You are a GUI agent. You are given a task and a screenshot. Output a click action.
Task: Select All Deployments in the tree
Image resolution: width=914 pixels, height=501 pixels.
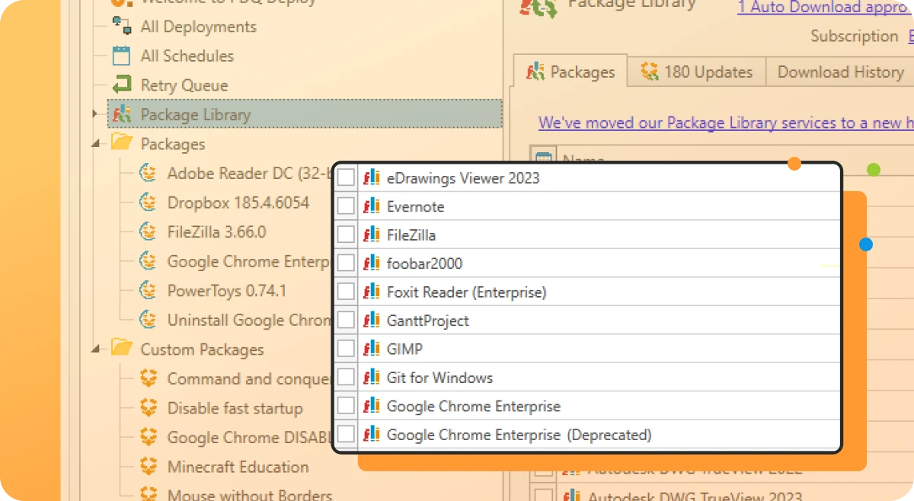[198, 27]
